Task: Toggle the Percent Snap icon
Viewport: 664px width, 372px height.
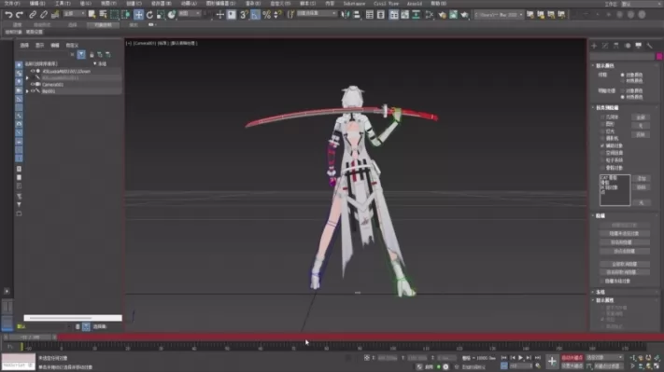Action: 266,15
